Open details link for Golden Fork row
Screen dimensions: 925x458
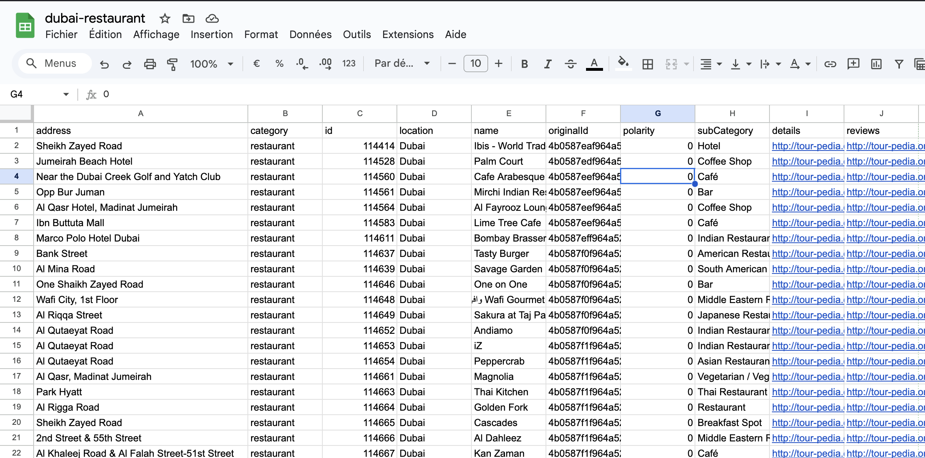click(x=808, y=407)
